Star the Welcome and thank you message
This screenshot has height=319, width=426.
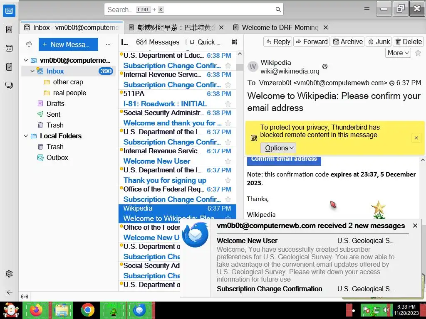point(228,123)
